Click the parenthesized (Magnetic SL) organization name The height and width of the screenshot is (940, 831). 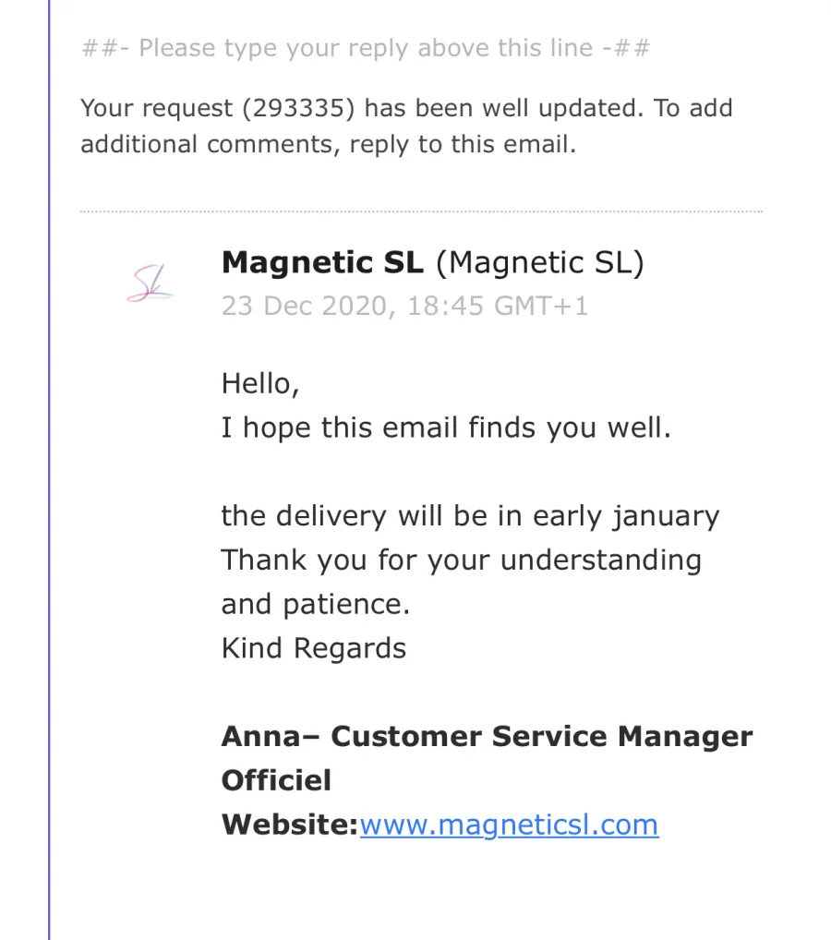pyautogui.click(x=540, y=262)
